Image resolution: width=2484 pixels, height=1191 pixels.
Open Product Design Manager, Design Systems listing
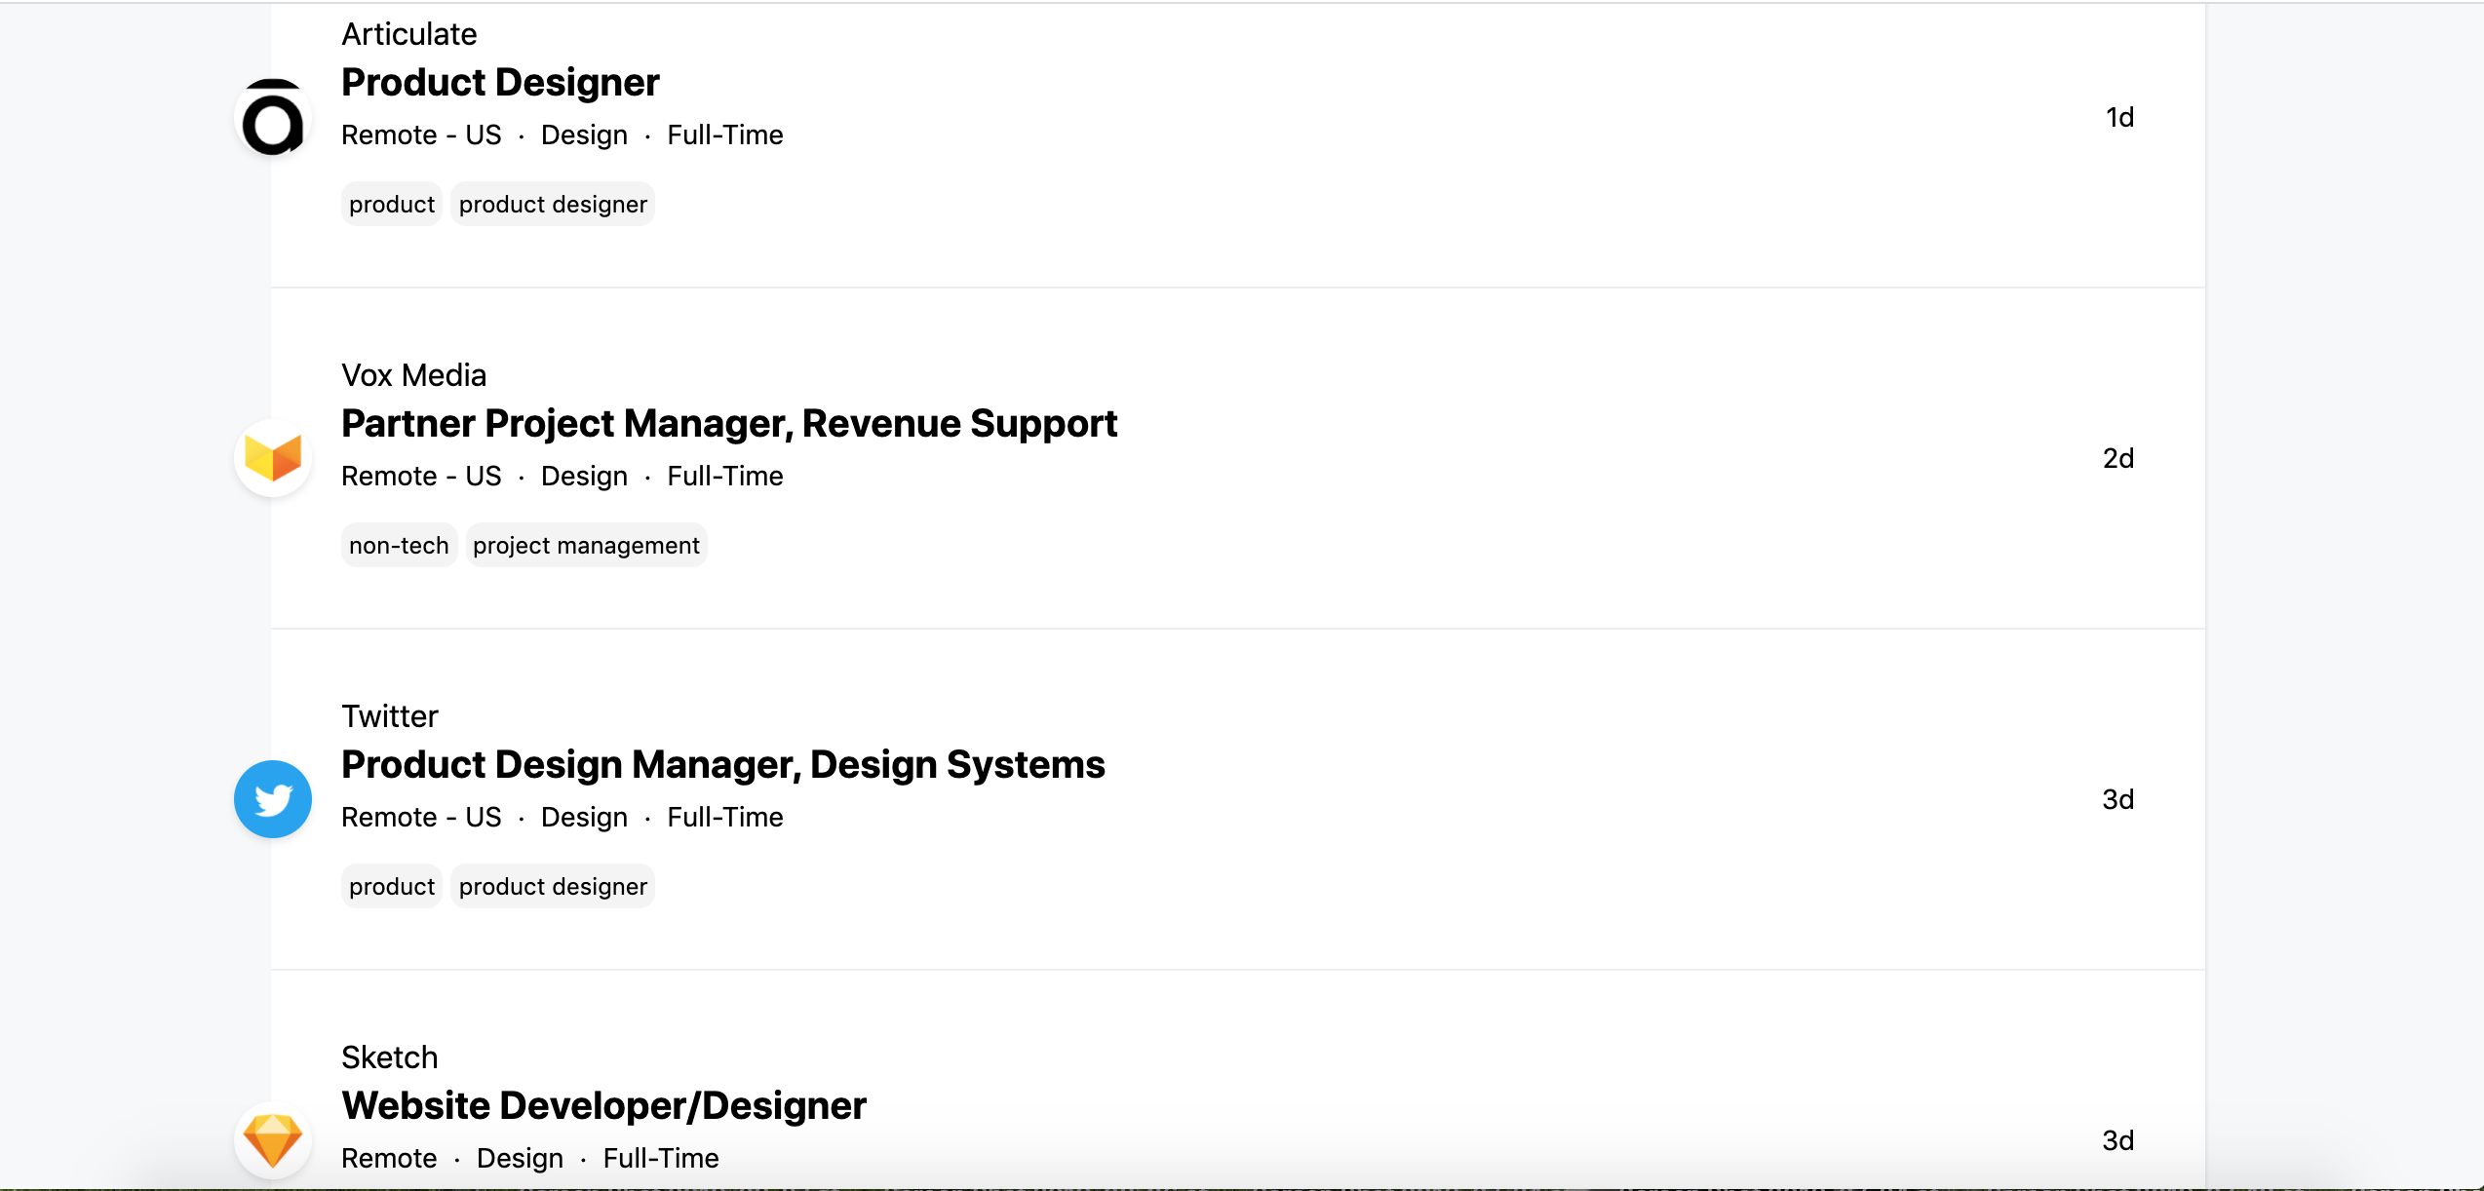click(x=723, y=765)
